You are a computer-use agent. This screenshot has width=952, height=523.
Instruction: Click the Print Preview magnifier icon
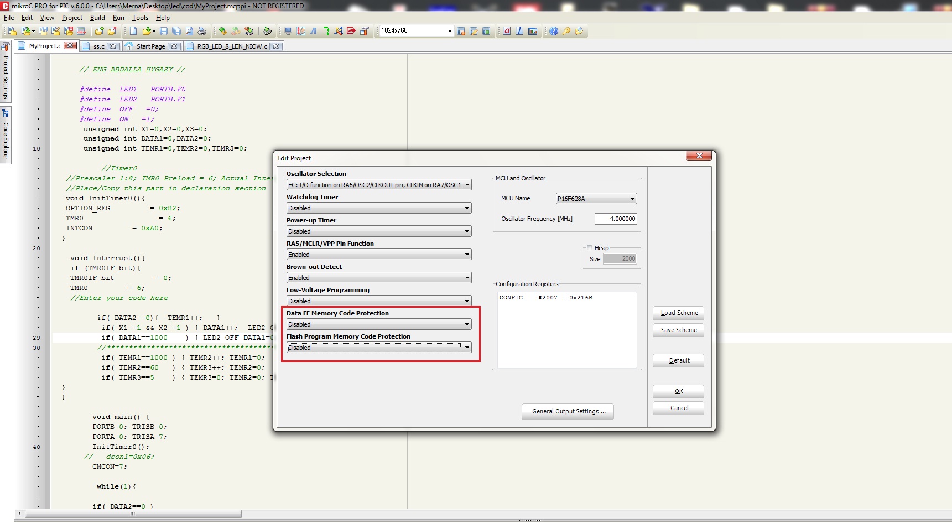tap(189, 31)
